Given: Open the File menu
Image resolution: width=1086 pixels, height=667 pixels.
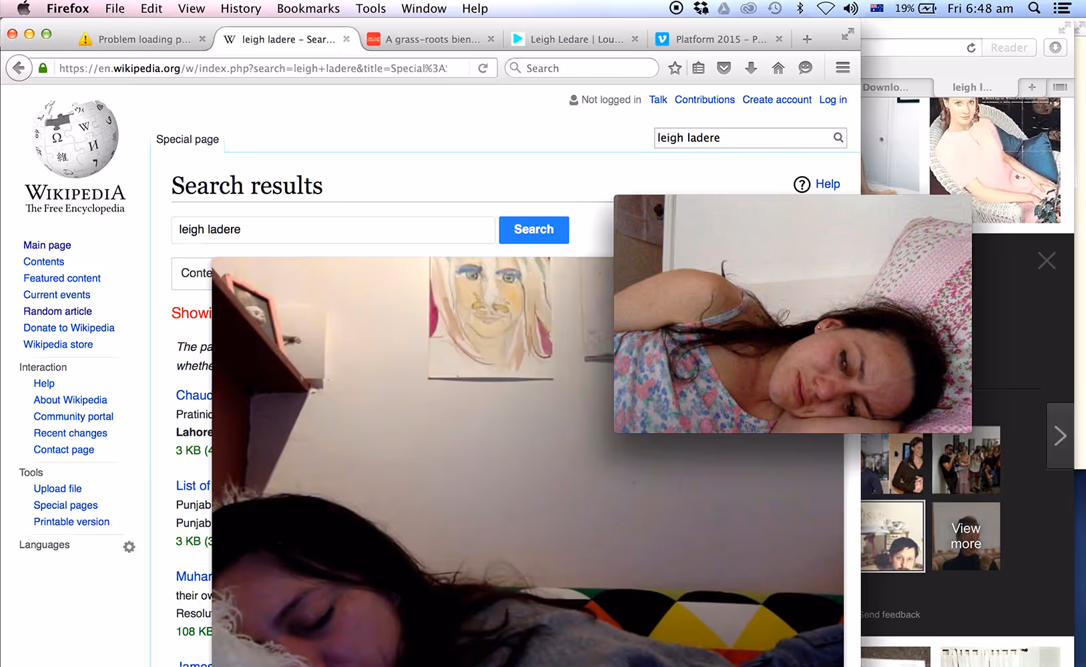Looking at the screenshot, I should click(x=115, y=9).
